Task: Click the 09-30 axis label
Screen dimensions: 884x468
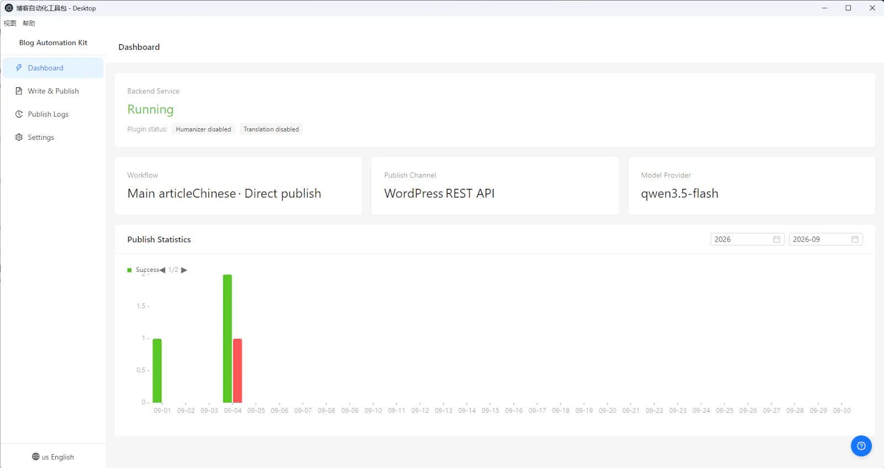Action: click(842, 411)
